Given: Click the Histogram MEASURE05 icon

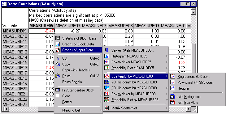Looking at the screenshot, I should click(x=107, y=56).
